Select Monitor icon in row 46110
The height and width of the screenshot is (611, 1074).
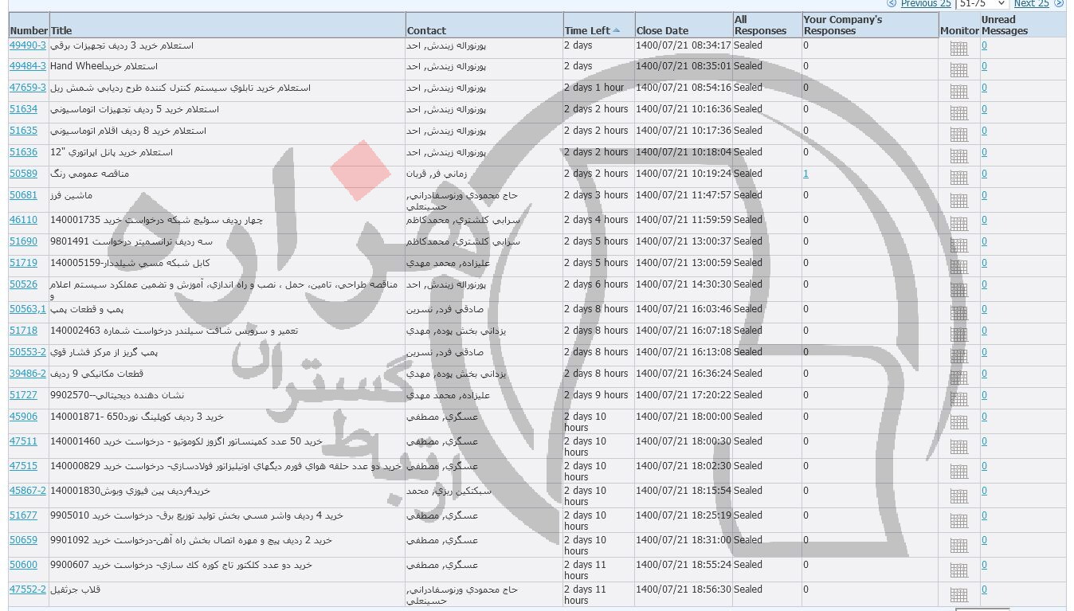[x=958, y=224]
